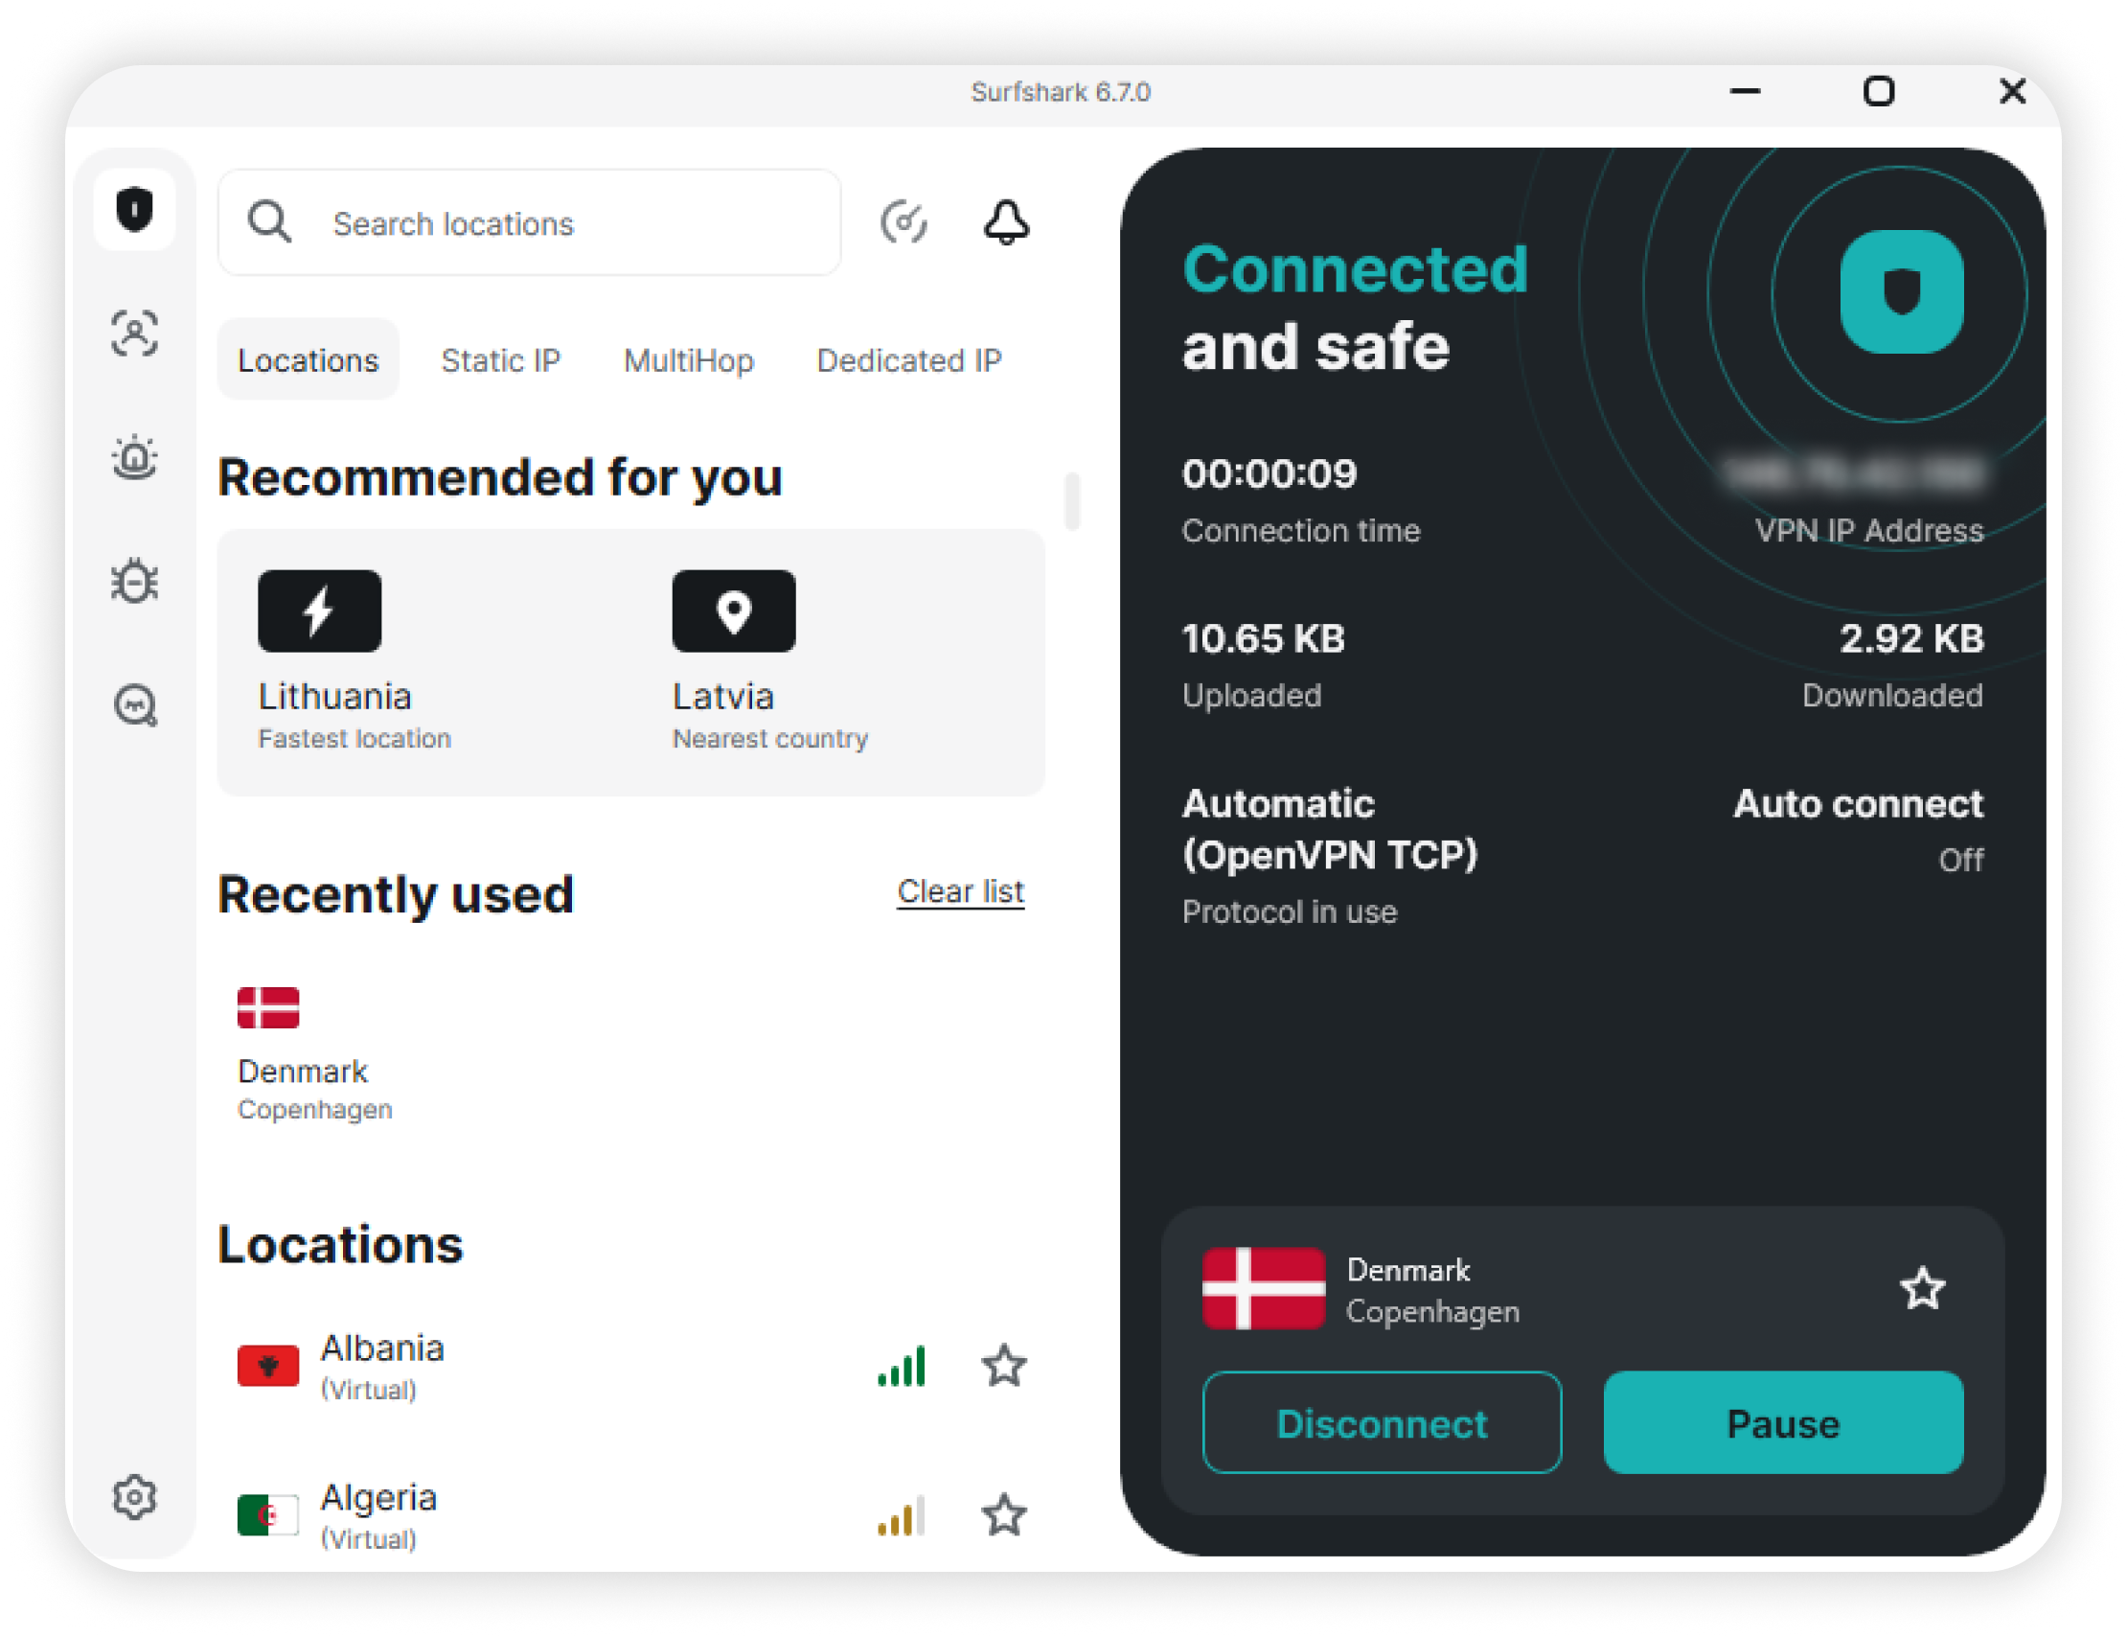Star the connected Denmark location

(x=1923, y=1289)
